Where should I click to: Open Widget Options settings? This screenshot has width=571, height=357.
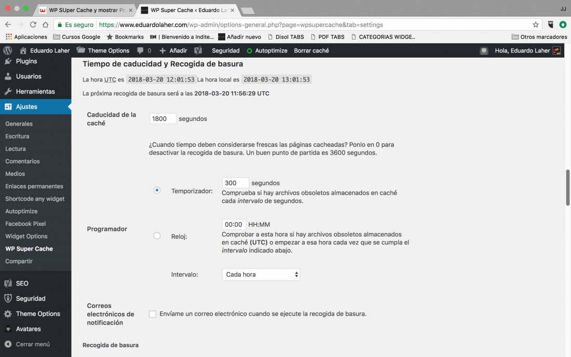pos(26,236)
